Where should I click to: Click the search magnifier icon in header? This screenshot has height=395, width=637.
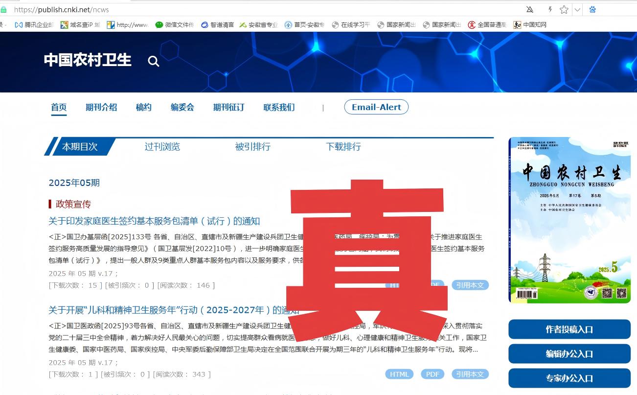click(154, 61)
